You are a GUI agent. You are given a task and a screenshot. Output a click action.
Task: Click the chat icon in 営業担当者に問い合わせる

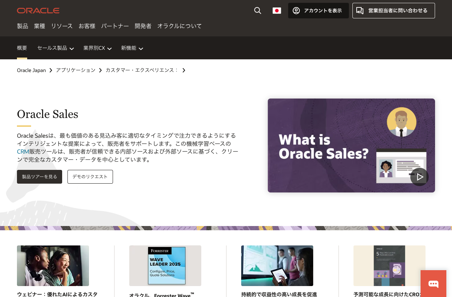[359, 11]
